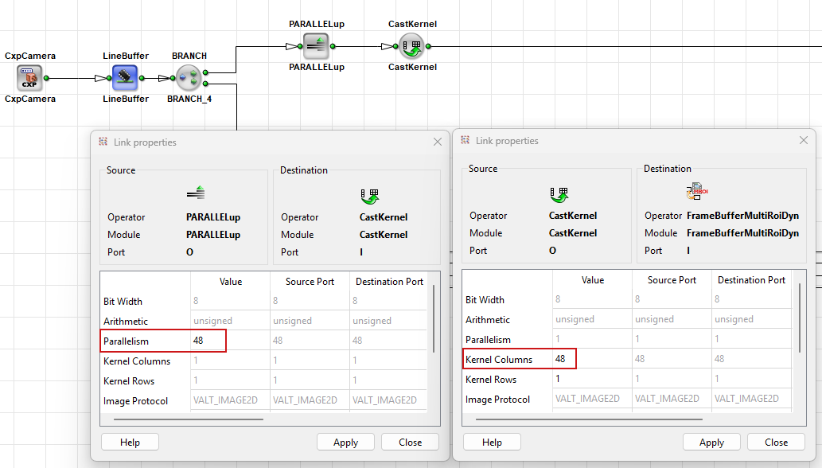This screenshot has width=822, height=468.
Task: Click horizontal scrollbar in left dialog table
Action: 189,419
